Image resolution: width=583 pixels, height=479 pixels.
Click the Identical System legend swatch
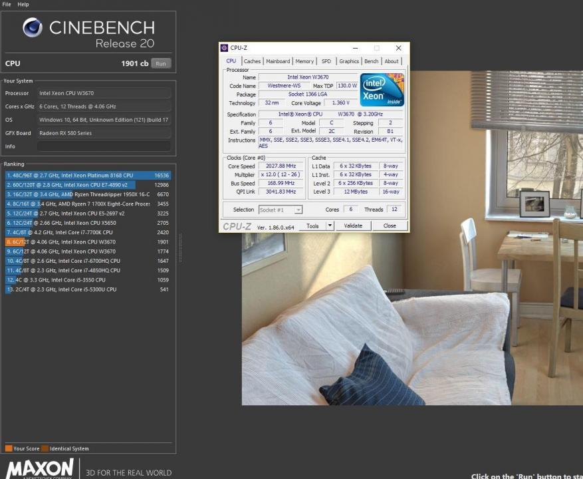pyautogui.click(x=45, y=448)
